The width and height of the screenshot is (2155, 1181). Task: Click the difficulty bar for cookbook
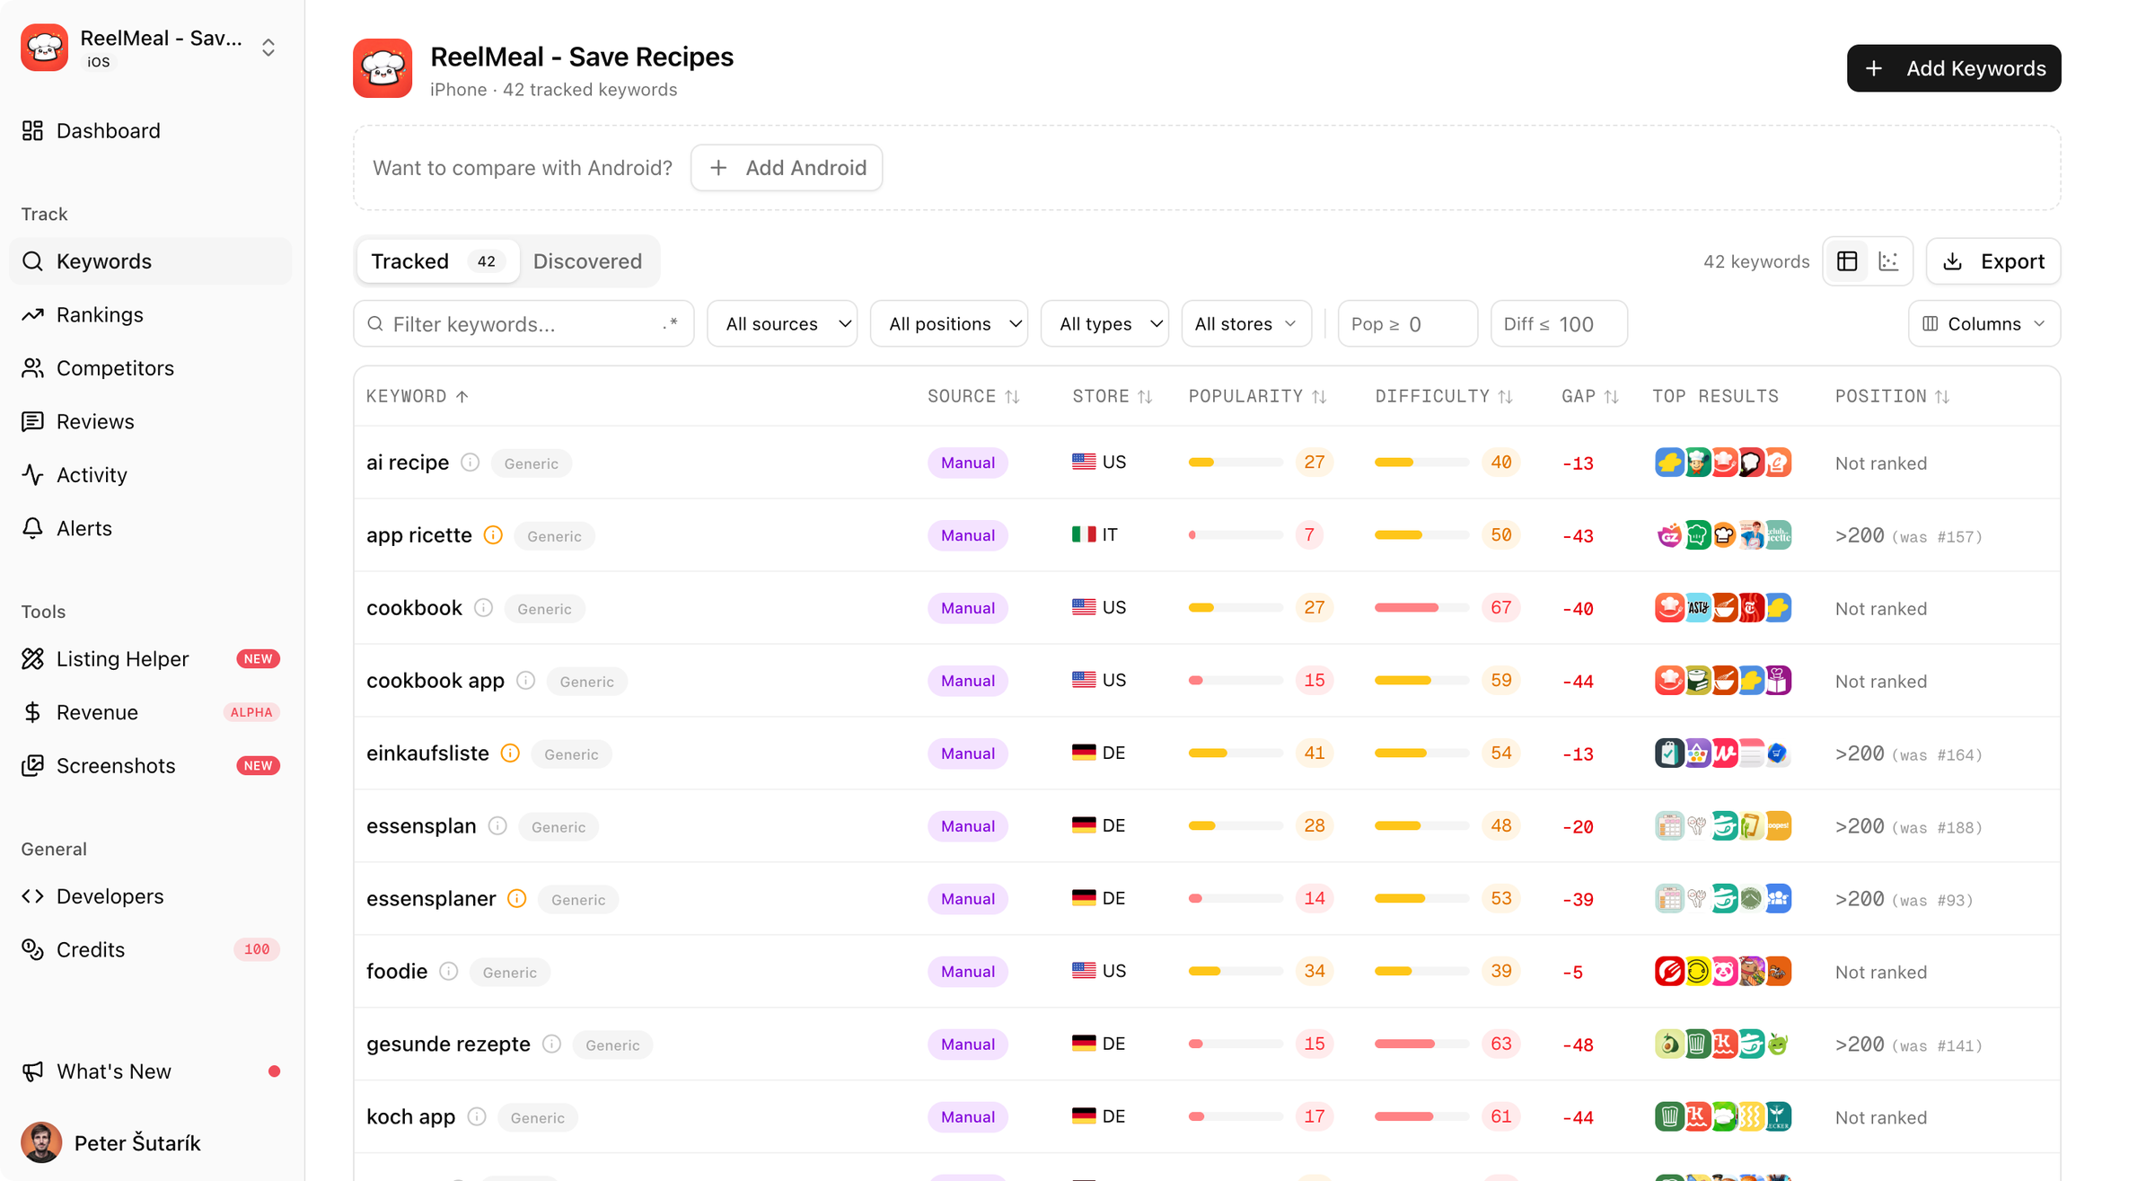1421,608
